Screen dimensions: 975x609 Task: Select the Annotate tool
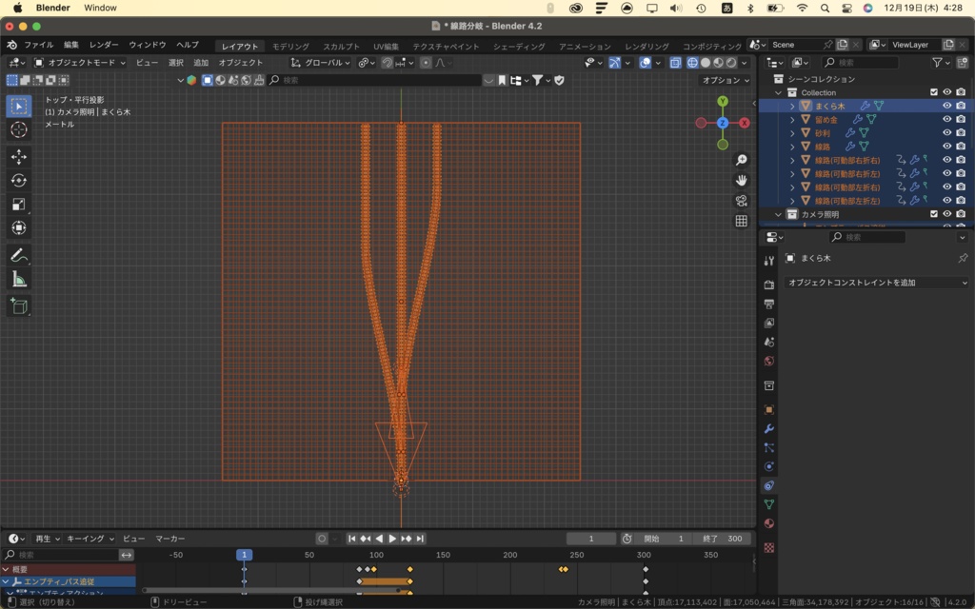click(x=19, y=253)
